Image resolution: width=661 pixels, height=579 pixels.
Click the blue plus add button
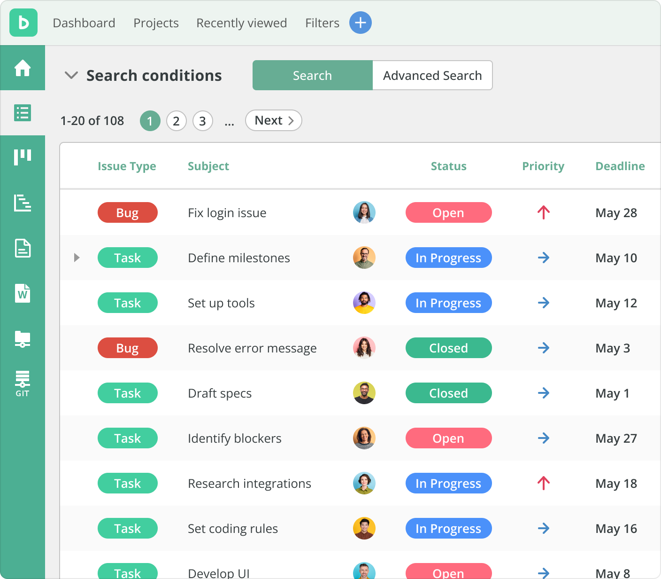(360, 23)
